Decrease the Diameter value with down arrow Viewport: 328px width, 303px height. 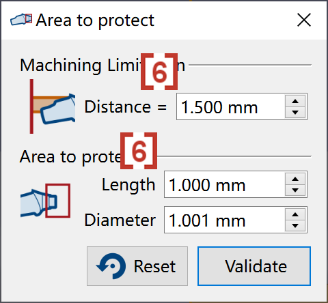[295, 226]
